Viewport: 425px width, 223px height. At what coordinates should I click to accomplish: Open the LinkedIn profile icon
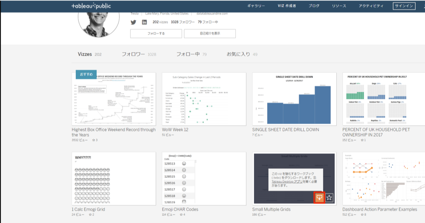pos(145,22)
